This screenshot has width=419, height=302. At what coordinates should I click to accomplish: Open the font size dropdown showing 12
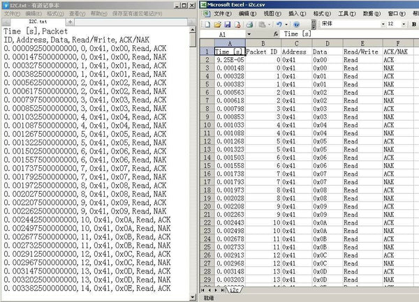click(x=404, y=24)
